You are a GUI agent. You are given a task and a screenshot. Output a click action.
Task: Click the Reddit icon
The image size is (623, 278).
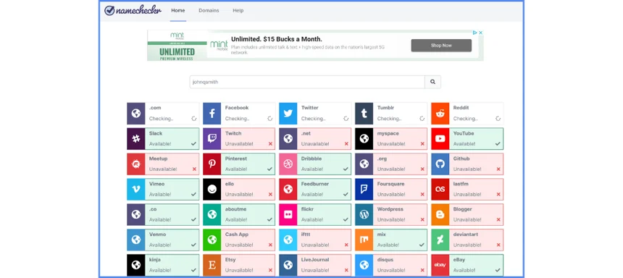click(440, 113)
